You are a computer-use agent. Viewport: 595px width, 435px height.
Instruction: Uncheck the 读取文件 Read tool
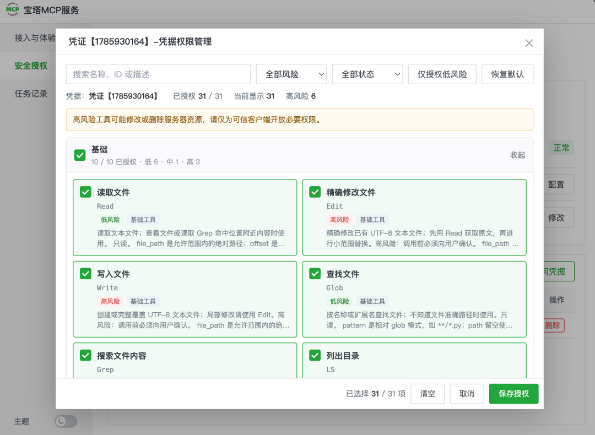pyautogui.click(x=85, y=192)
